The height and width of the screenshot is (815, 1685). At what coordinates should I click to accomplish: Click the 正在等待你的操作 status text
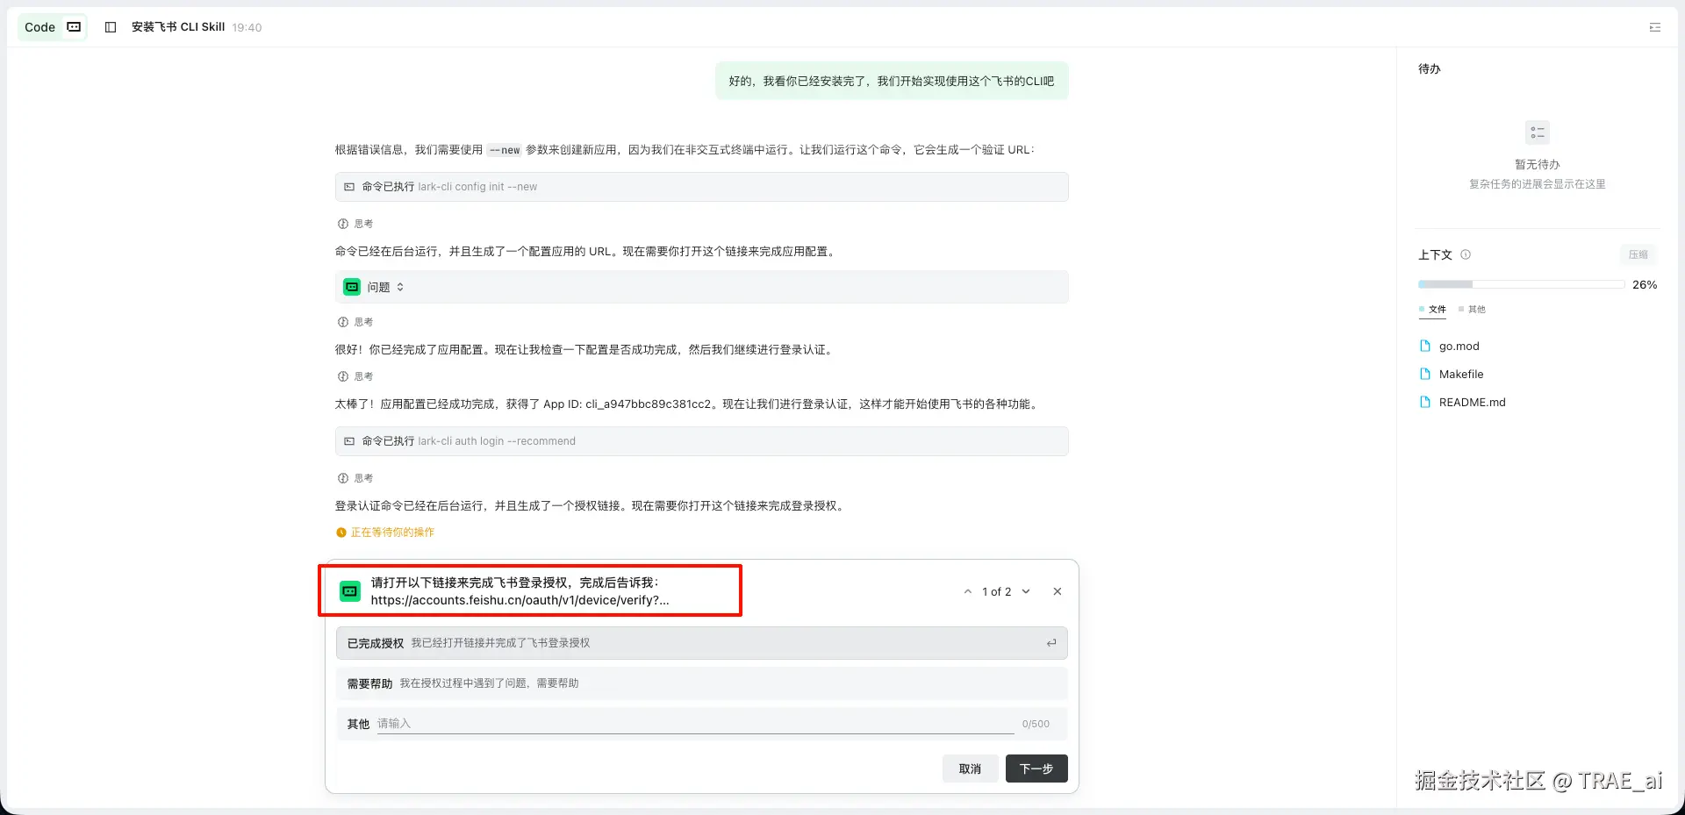392,533
